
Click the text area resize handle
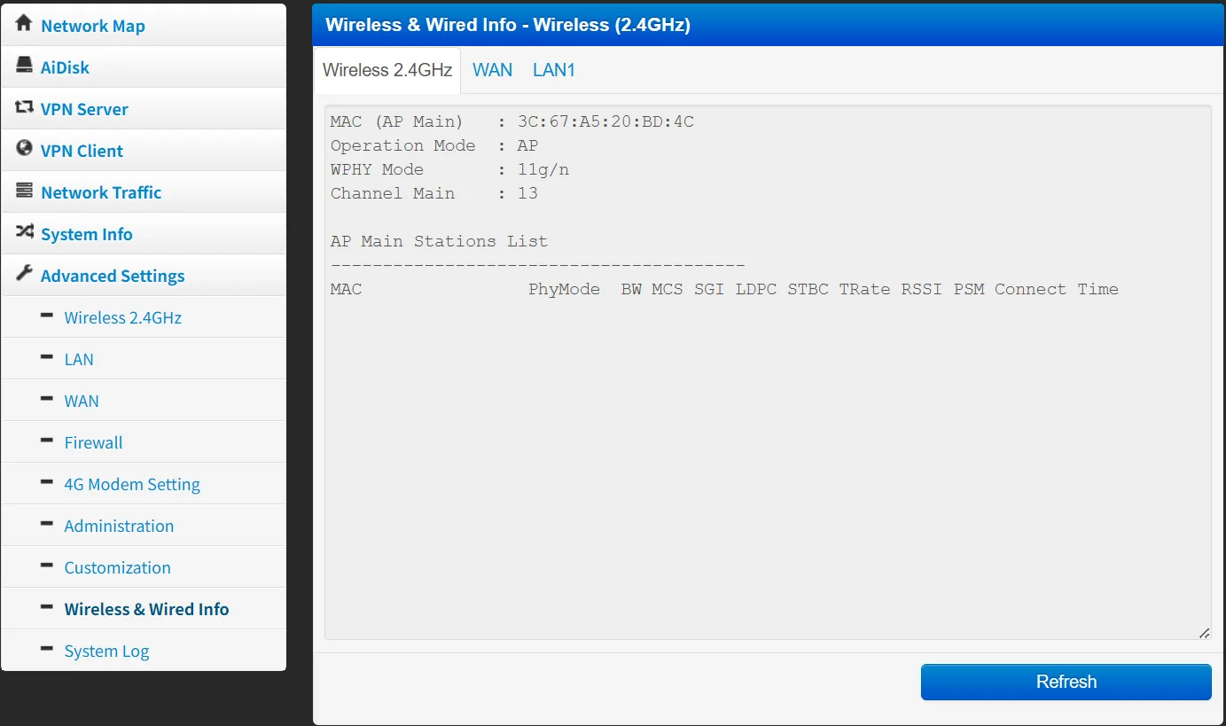[1204, 633]
